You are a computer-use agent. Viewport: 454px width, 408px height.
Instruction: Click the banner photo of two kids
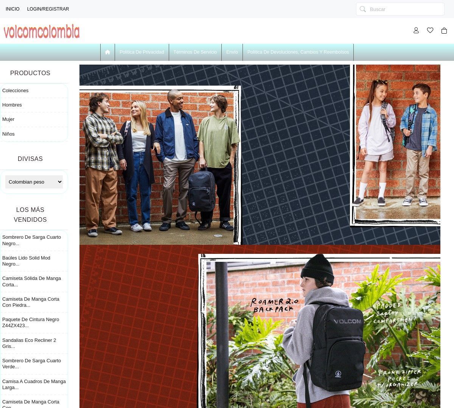tap(395, 145)
